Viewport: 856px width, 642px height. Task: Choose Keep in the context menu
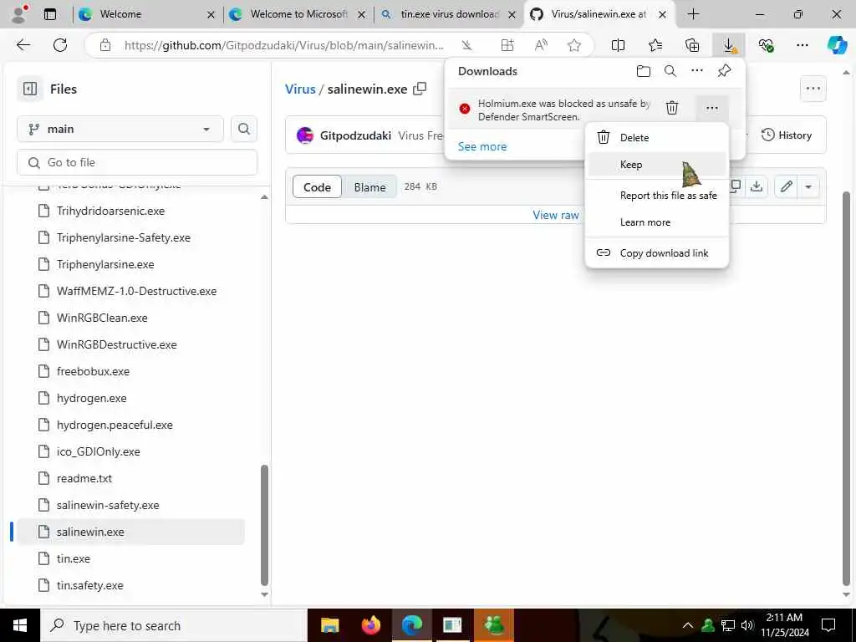tap(657, 165)
